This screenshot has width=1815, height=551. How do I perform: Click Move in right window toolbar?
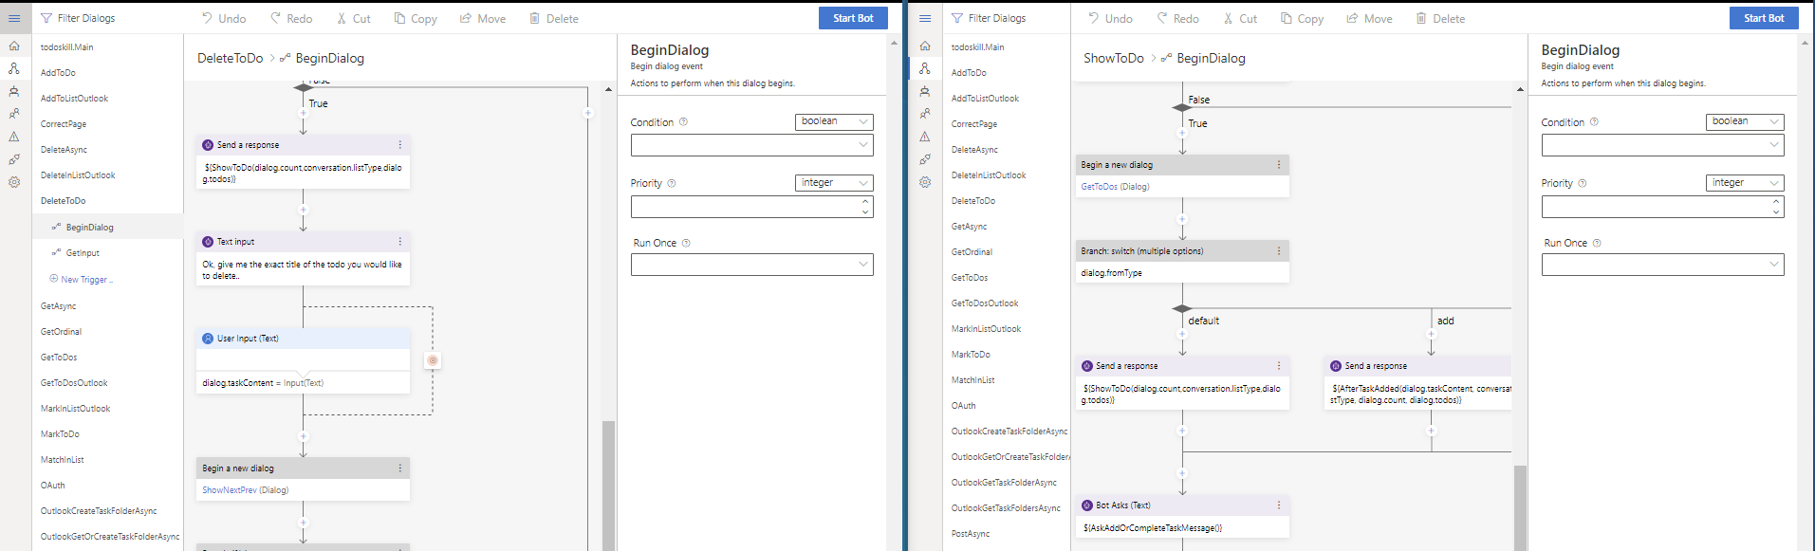point(1369,18)
